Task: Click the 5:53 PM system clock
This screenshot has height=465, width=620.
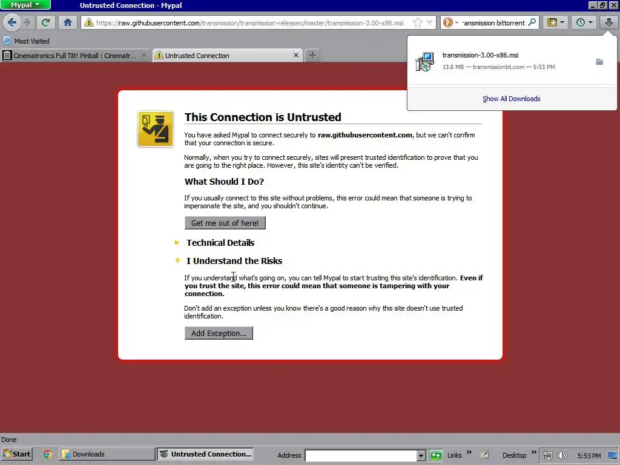Action: 589,456
